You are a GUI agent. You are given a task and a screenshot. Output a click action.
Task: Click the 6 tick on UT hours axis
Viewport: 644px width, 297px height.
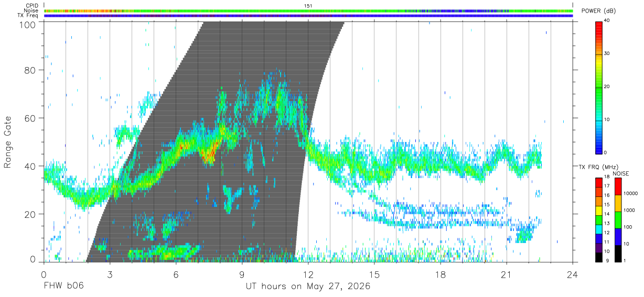pyautogui.click(x=176, y=274)
